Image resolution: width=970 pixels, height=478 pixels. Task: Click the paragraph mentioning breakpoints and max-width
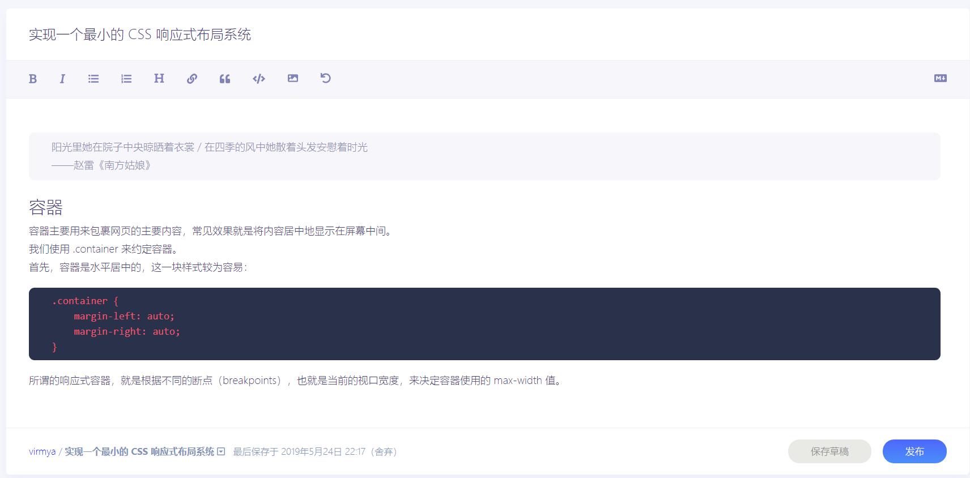(x=296, y=381)
